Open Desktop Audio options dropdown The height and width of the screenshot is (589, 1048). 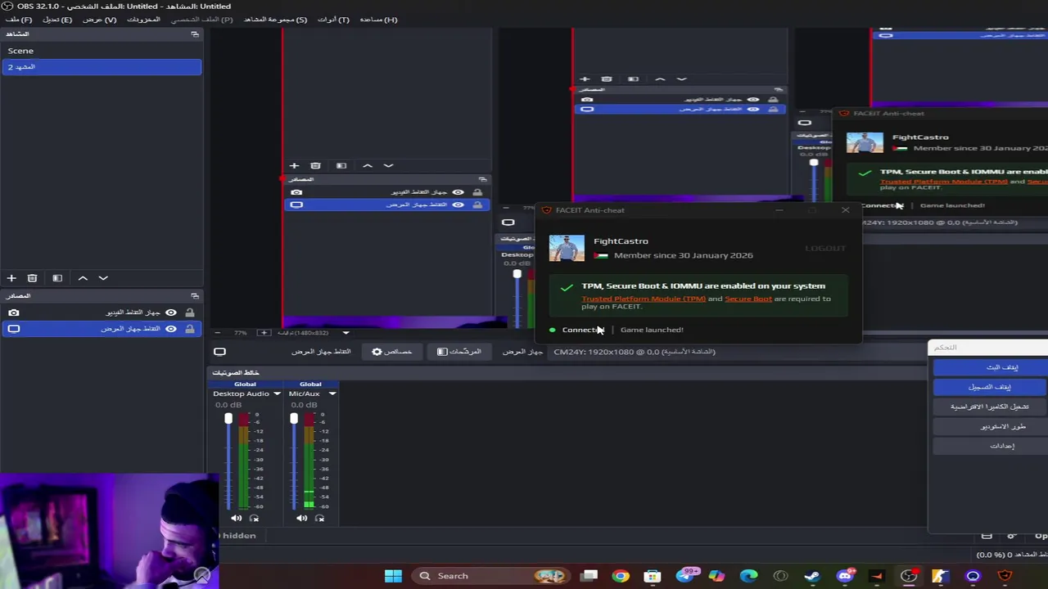coord(277,393)
